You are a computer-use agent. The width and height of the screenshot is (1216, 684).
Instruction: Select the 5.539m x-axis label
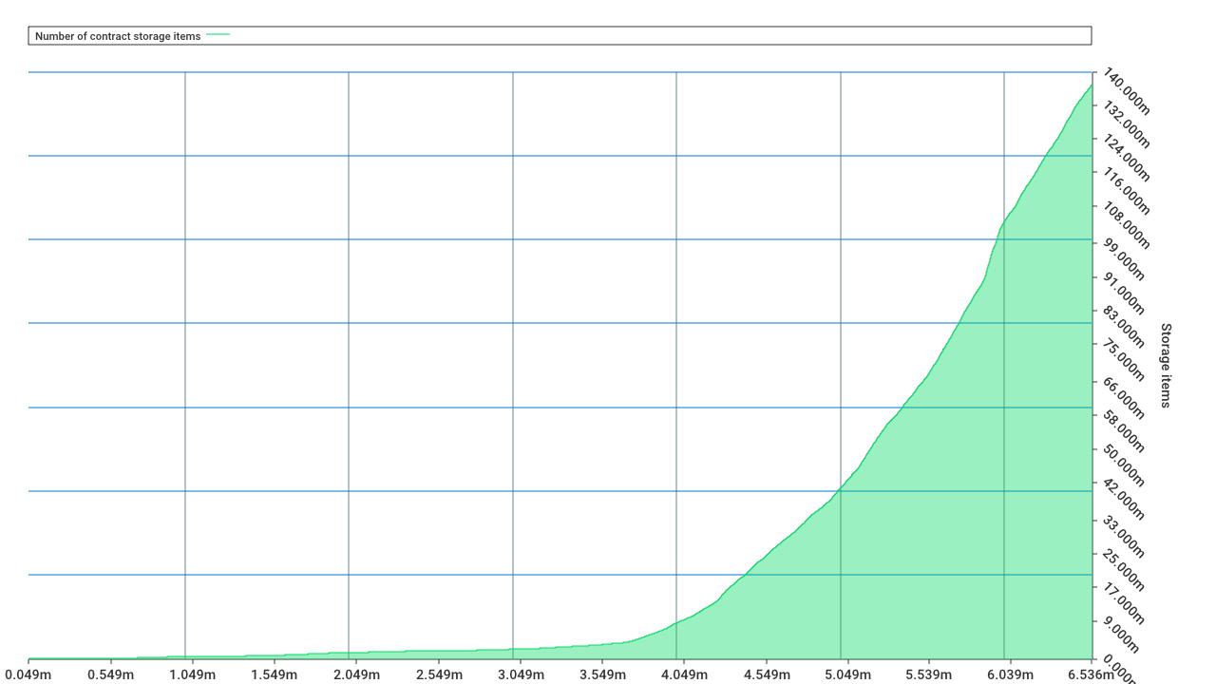[928, 674]
